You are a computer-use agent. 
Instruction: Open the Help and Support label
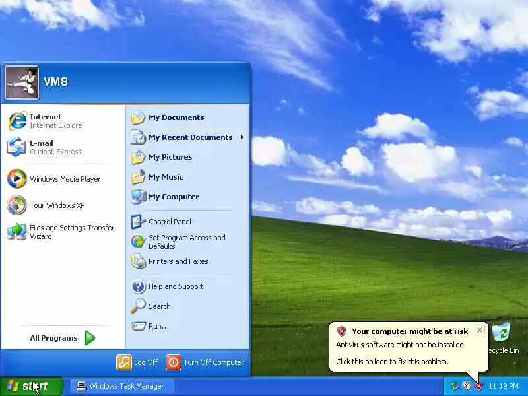pyautogui.click(x=176, y=286)
